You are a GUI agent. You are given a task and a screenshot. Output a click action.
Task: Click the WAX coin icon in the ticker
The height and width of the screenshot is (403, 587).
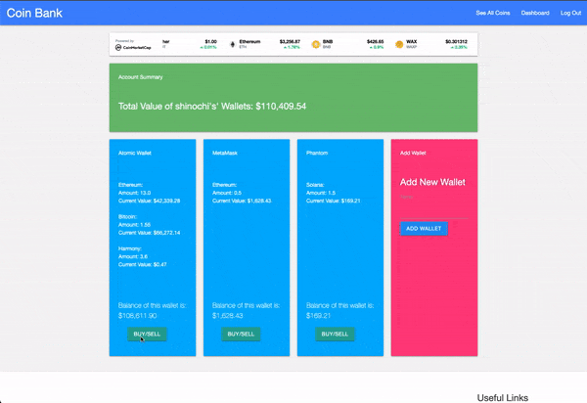(399, 45)
